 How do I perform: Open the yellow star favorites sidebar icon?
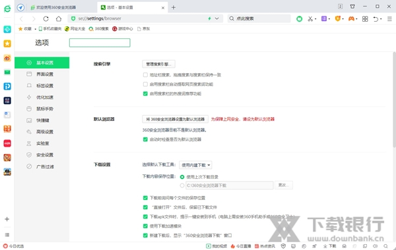pyautogui.click(x=7, y=43)
